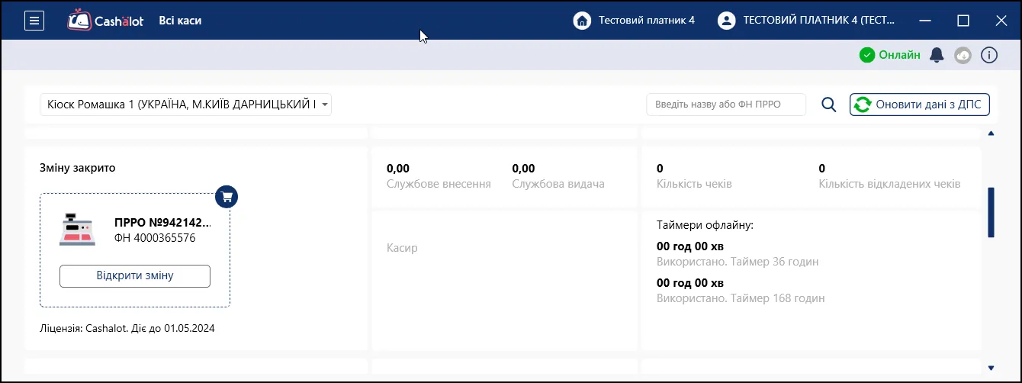Click the shopping cart badge on the ПРРО card
Image resolution: width=1022 pixels, height=383 pixels.
point(227,197)
